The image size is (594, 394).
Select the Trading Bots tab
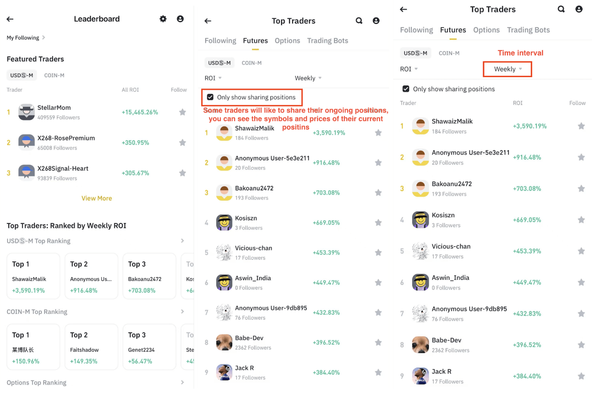[x=327, y=40]
